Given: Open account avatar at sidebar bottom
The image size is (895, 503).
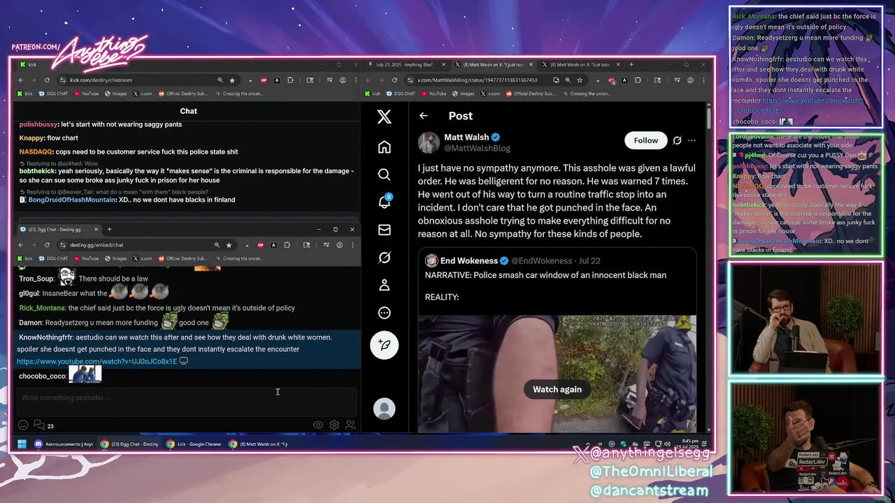Looking at the screenshot, I should pos(384,409).
